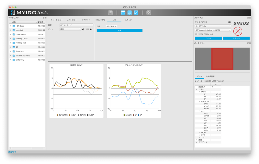Switch to スキャン tab
The width and height of the screenshot is (259, 164).
point(128,20)
